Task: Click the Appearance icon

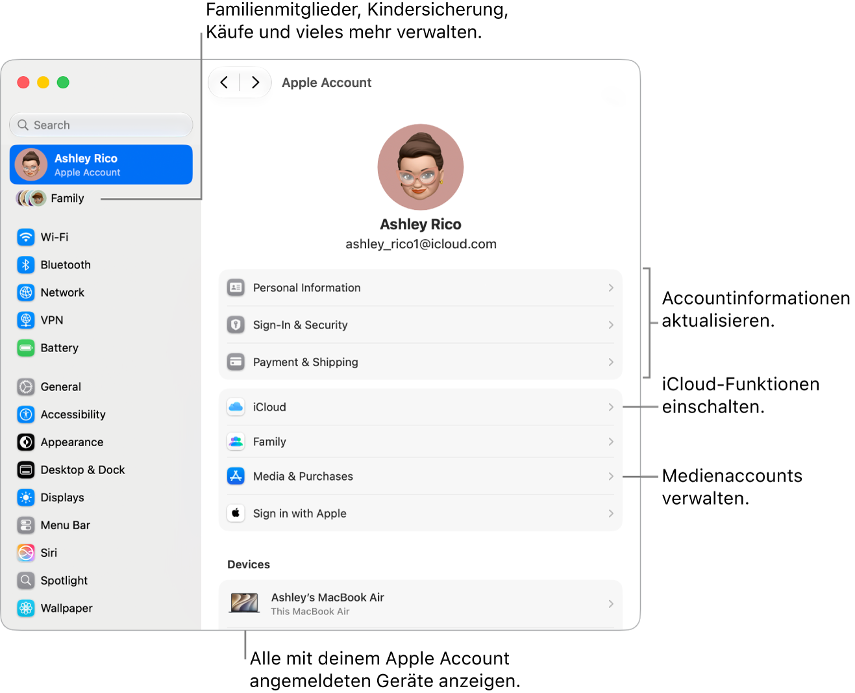Action: click(x=26, y=442)
